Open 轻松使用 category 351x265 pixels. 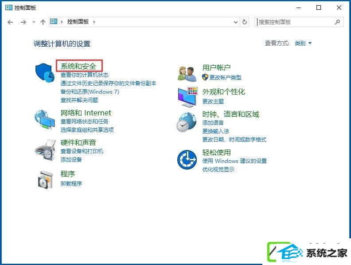click(x=216, y=152)
